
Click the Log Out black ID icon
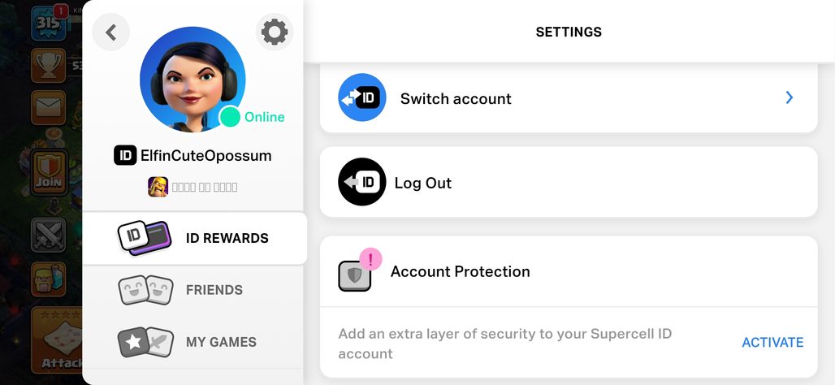tap(362, 182)
